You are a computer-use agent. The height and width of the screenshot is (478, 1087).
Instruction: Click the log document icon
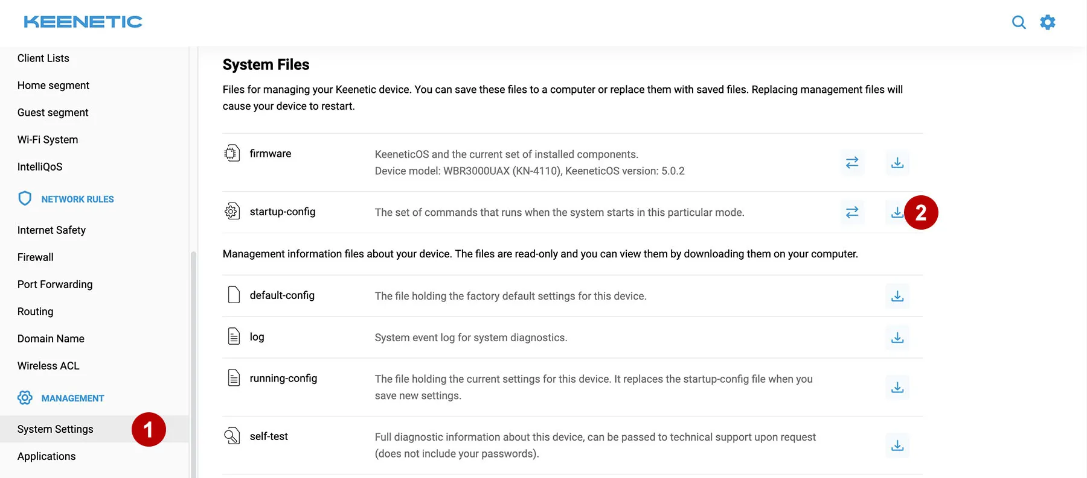[234, 336]
